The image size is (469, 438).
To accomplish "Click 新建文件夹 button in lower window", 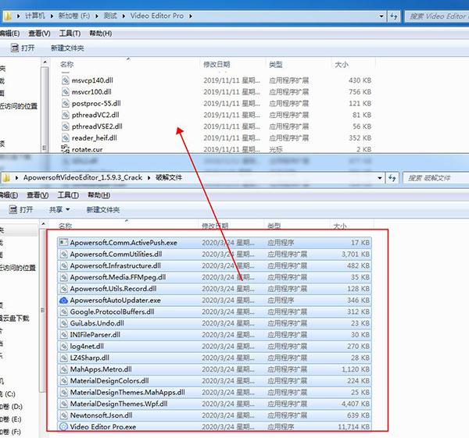I will tap(103, 209).
